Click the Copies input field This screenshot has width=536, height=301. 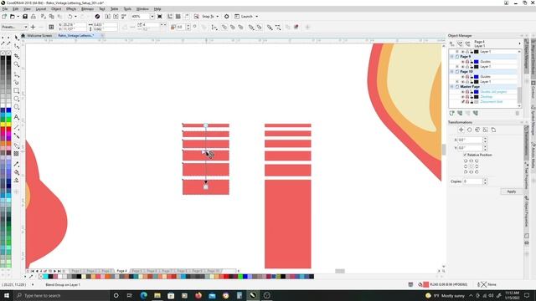[472, 181]
